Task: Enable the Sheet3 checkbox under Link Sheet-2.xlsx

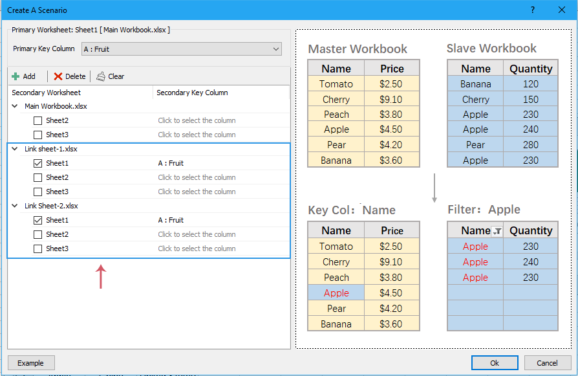Action: click(37, 249)
